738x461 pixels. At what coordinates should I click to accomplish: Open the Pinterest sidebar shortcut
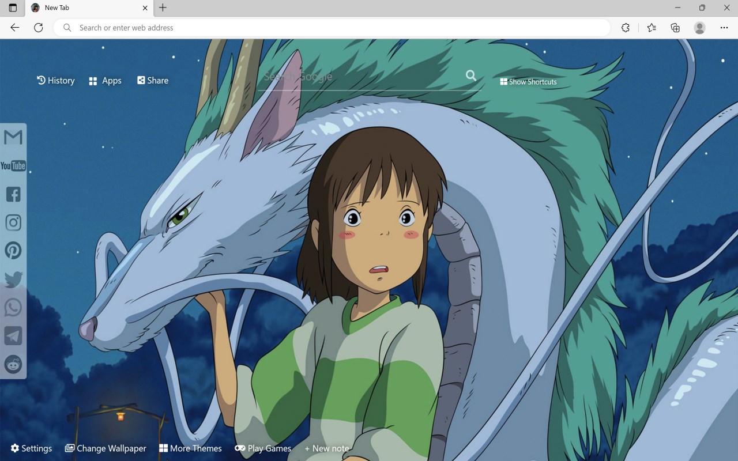click(13, 251)
